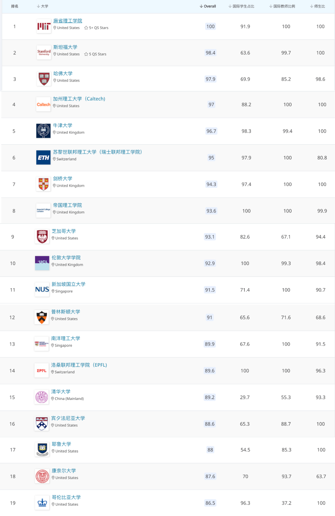
Task: Click the 排名 column header
Action: (15, 6)
